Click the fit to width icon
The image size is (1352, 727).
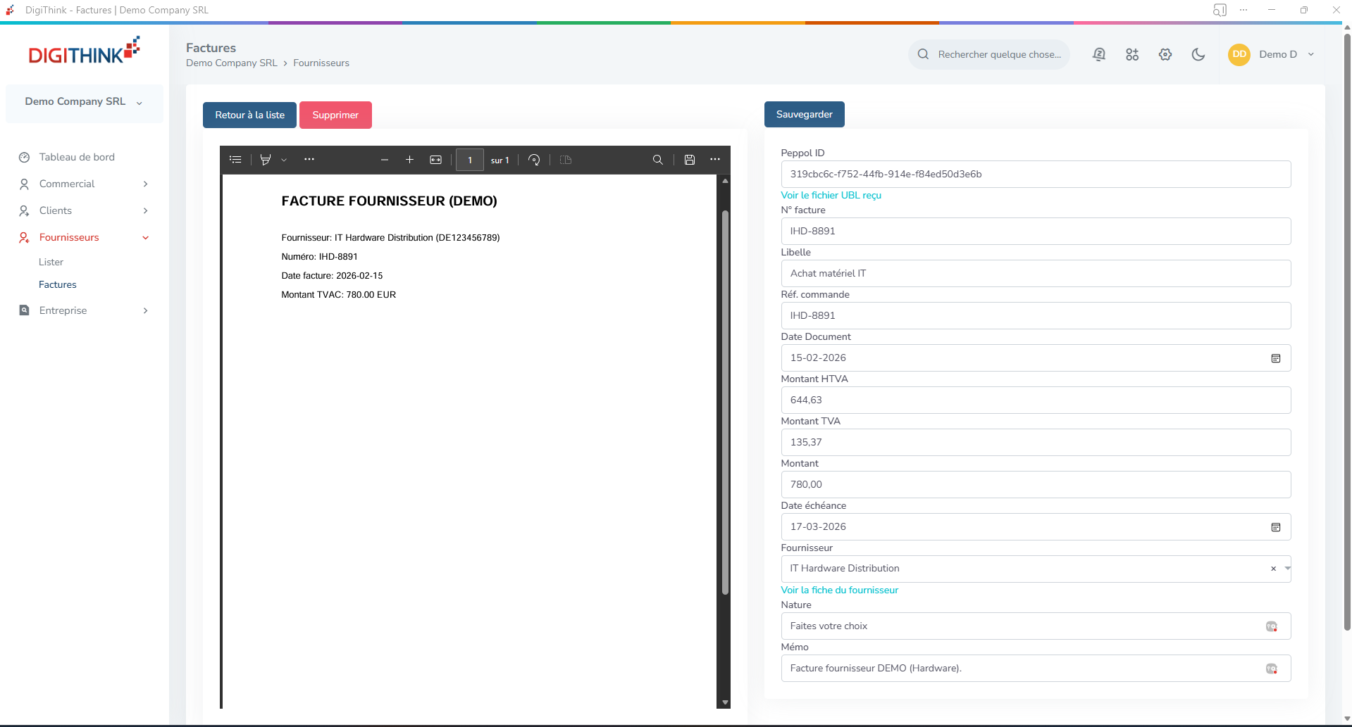pos(436,160)
